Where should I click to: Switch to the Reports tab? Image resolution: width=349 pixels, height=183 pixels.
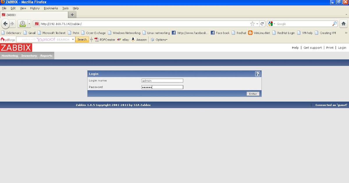(x=46, y=56)
